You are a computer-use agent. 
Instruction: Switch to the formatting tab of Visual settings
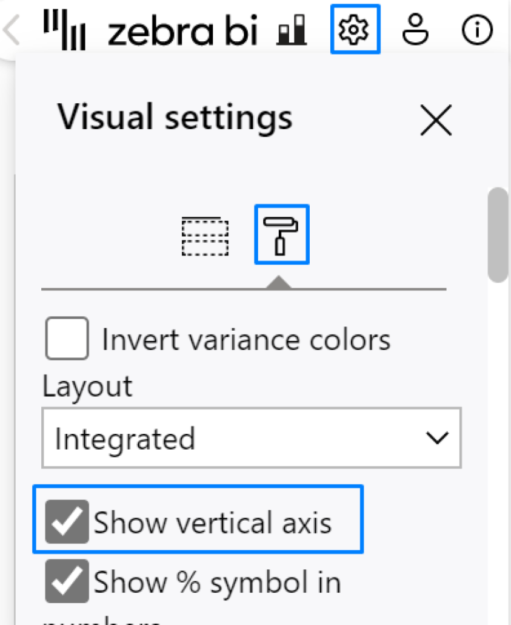coord(281,235)
